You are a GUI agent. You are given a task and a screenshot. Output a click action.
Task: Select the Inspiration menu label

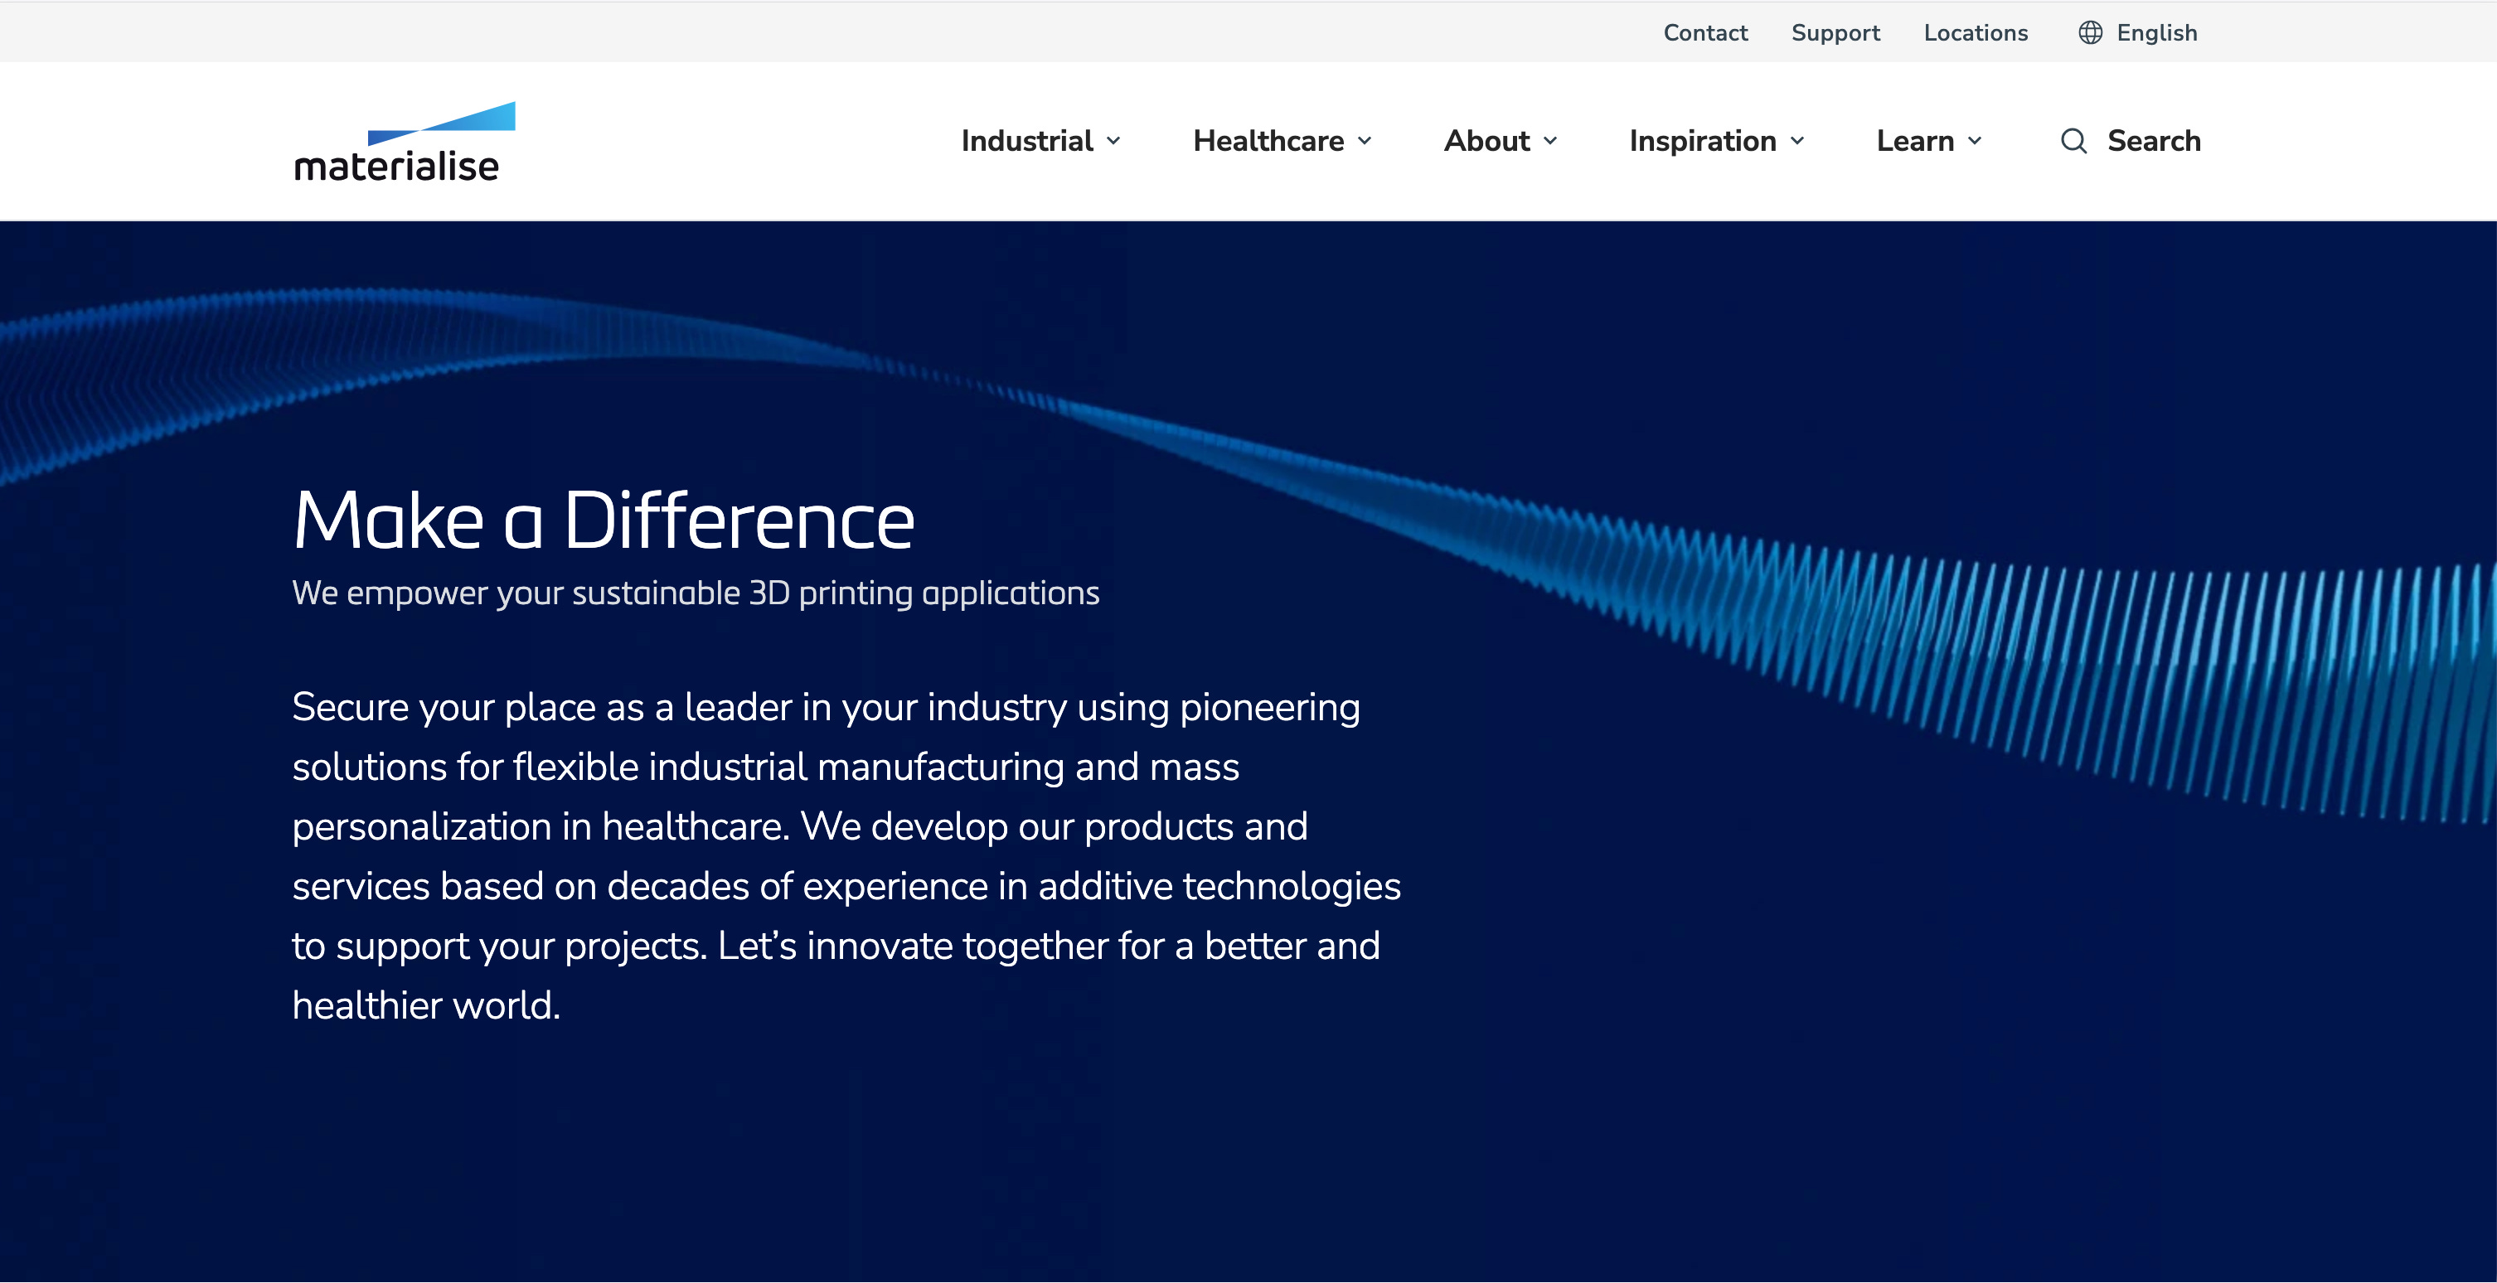point(1702,142)
